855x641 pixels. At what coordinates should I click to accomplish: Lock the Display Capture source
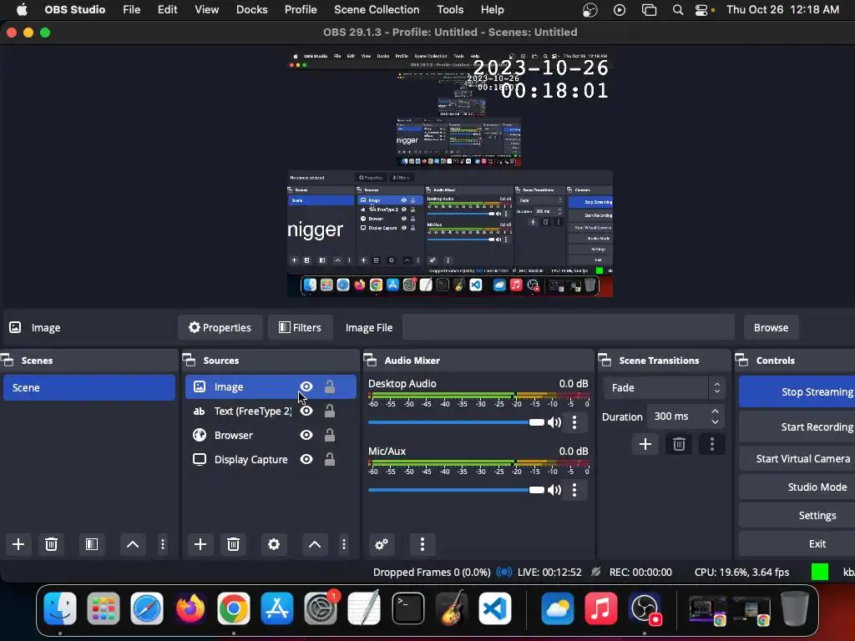(x=329, y=459)
